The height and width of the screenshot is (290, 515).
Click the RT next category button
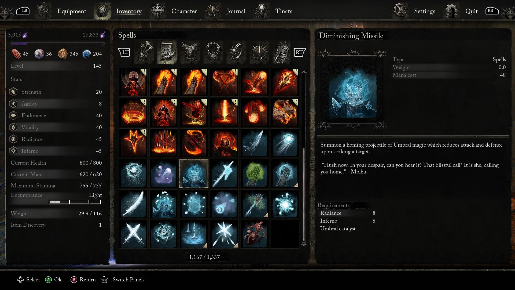(300, 52)
